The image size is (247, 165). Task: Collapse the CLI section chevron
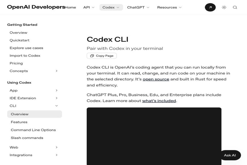click(57, 106)
